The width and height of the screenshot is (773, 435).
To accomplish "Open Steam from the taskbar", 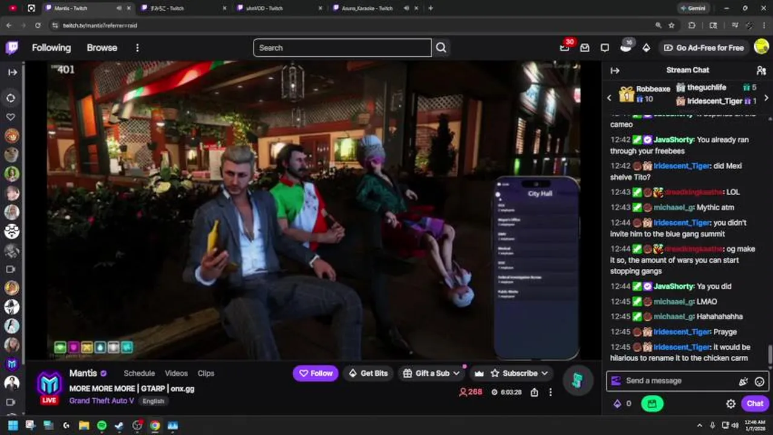I will 119,425.
